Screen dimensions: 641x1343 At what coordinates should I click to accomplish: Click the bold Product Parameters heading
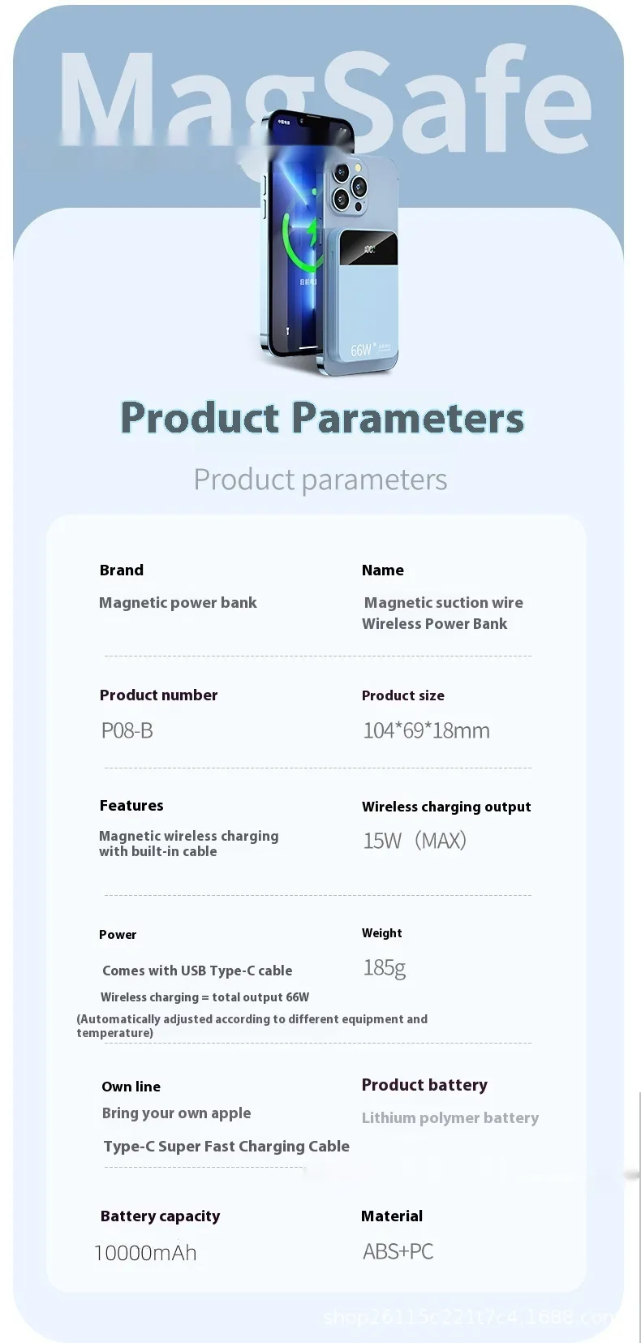click(x=322, y=418)
